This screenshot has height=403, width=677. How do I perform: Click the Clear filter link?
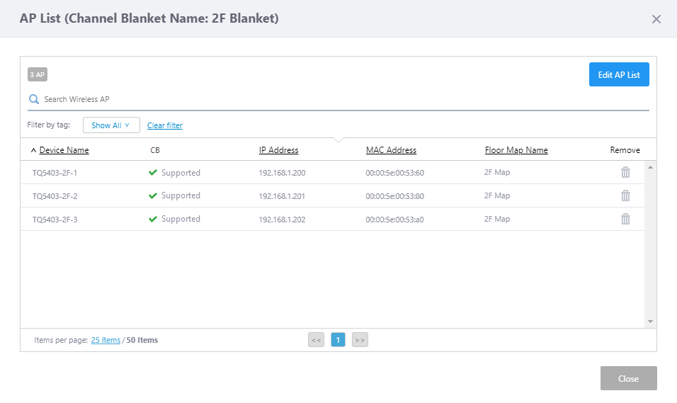165,125
